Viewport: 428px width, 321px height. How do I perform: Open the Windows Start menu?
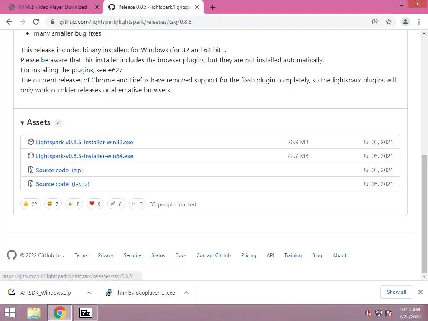[10, 313]
